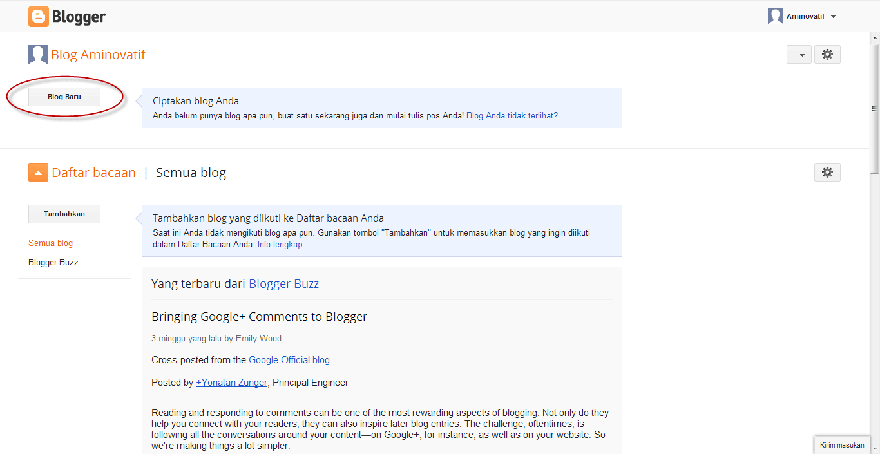Click the Tambahkan button
Image resolution: width=880 pixels, height=454 pixels.
pos(64,214)
